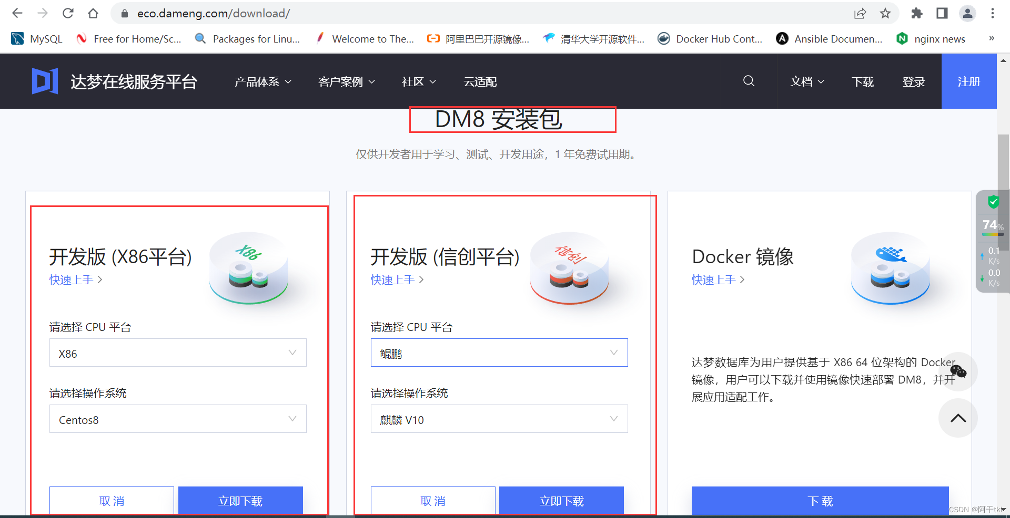This screenshot has width=1010, height=518.
Task: Open the 阿里巴巴开源镜像 bookmark
Action: [478, 39]
